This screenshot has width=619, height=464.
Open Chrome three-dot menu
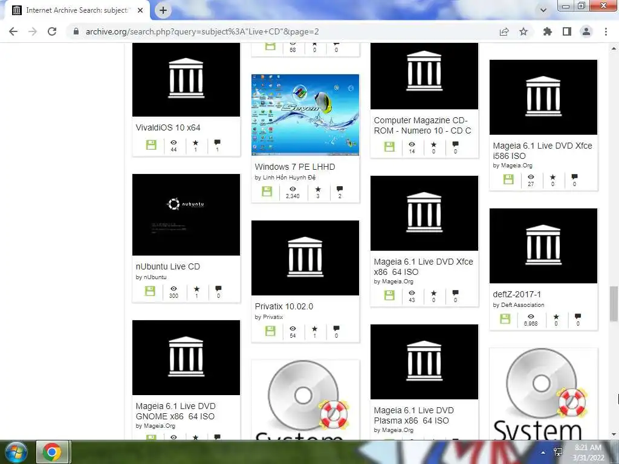point(606,31)
